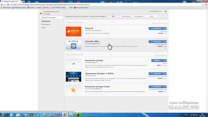
Task: Open Приложения in the left sidebar
Action: (x=46, y=21)
